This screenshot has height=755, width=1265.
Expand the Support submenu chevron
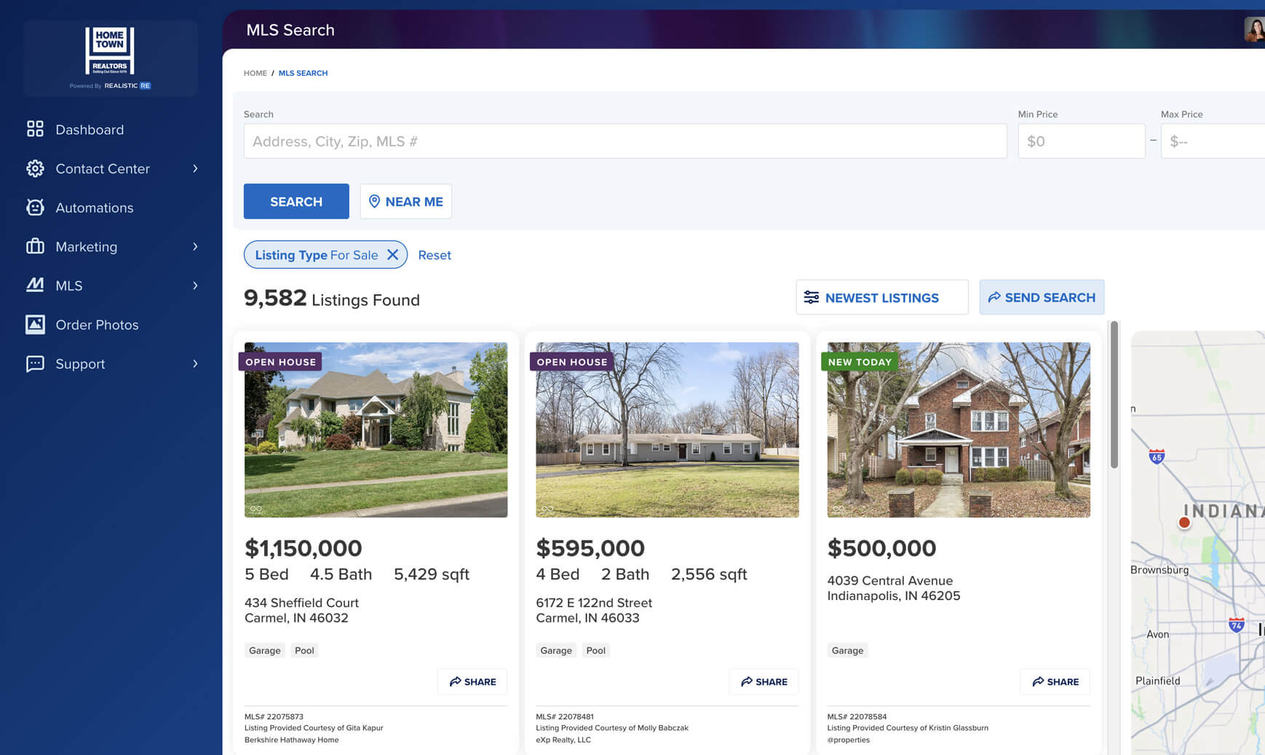[x=195, y=363]
